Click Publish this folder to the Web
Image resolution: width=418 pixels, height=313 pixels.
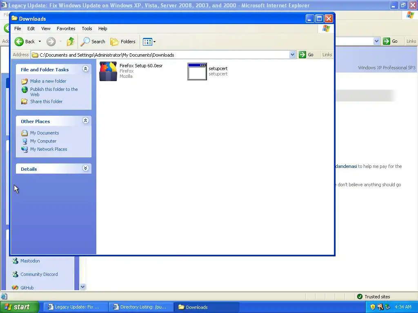[54, 92]
